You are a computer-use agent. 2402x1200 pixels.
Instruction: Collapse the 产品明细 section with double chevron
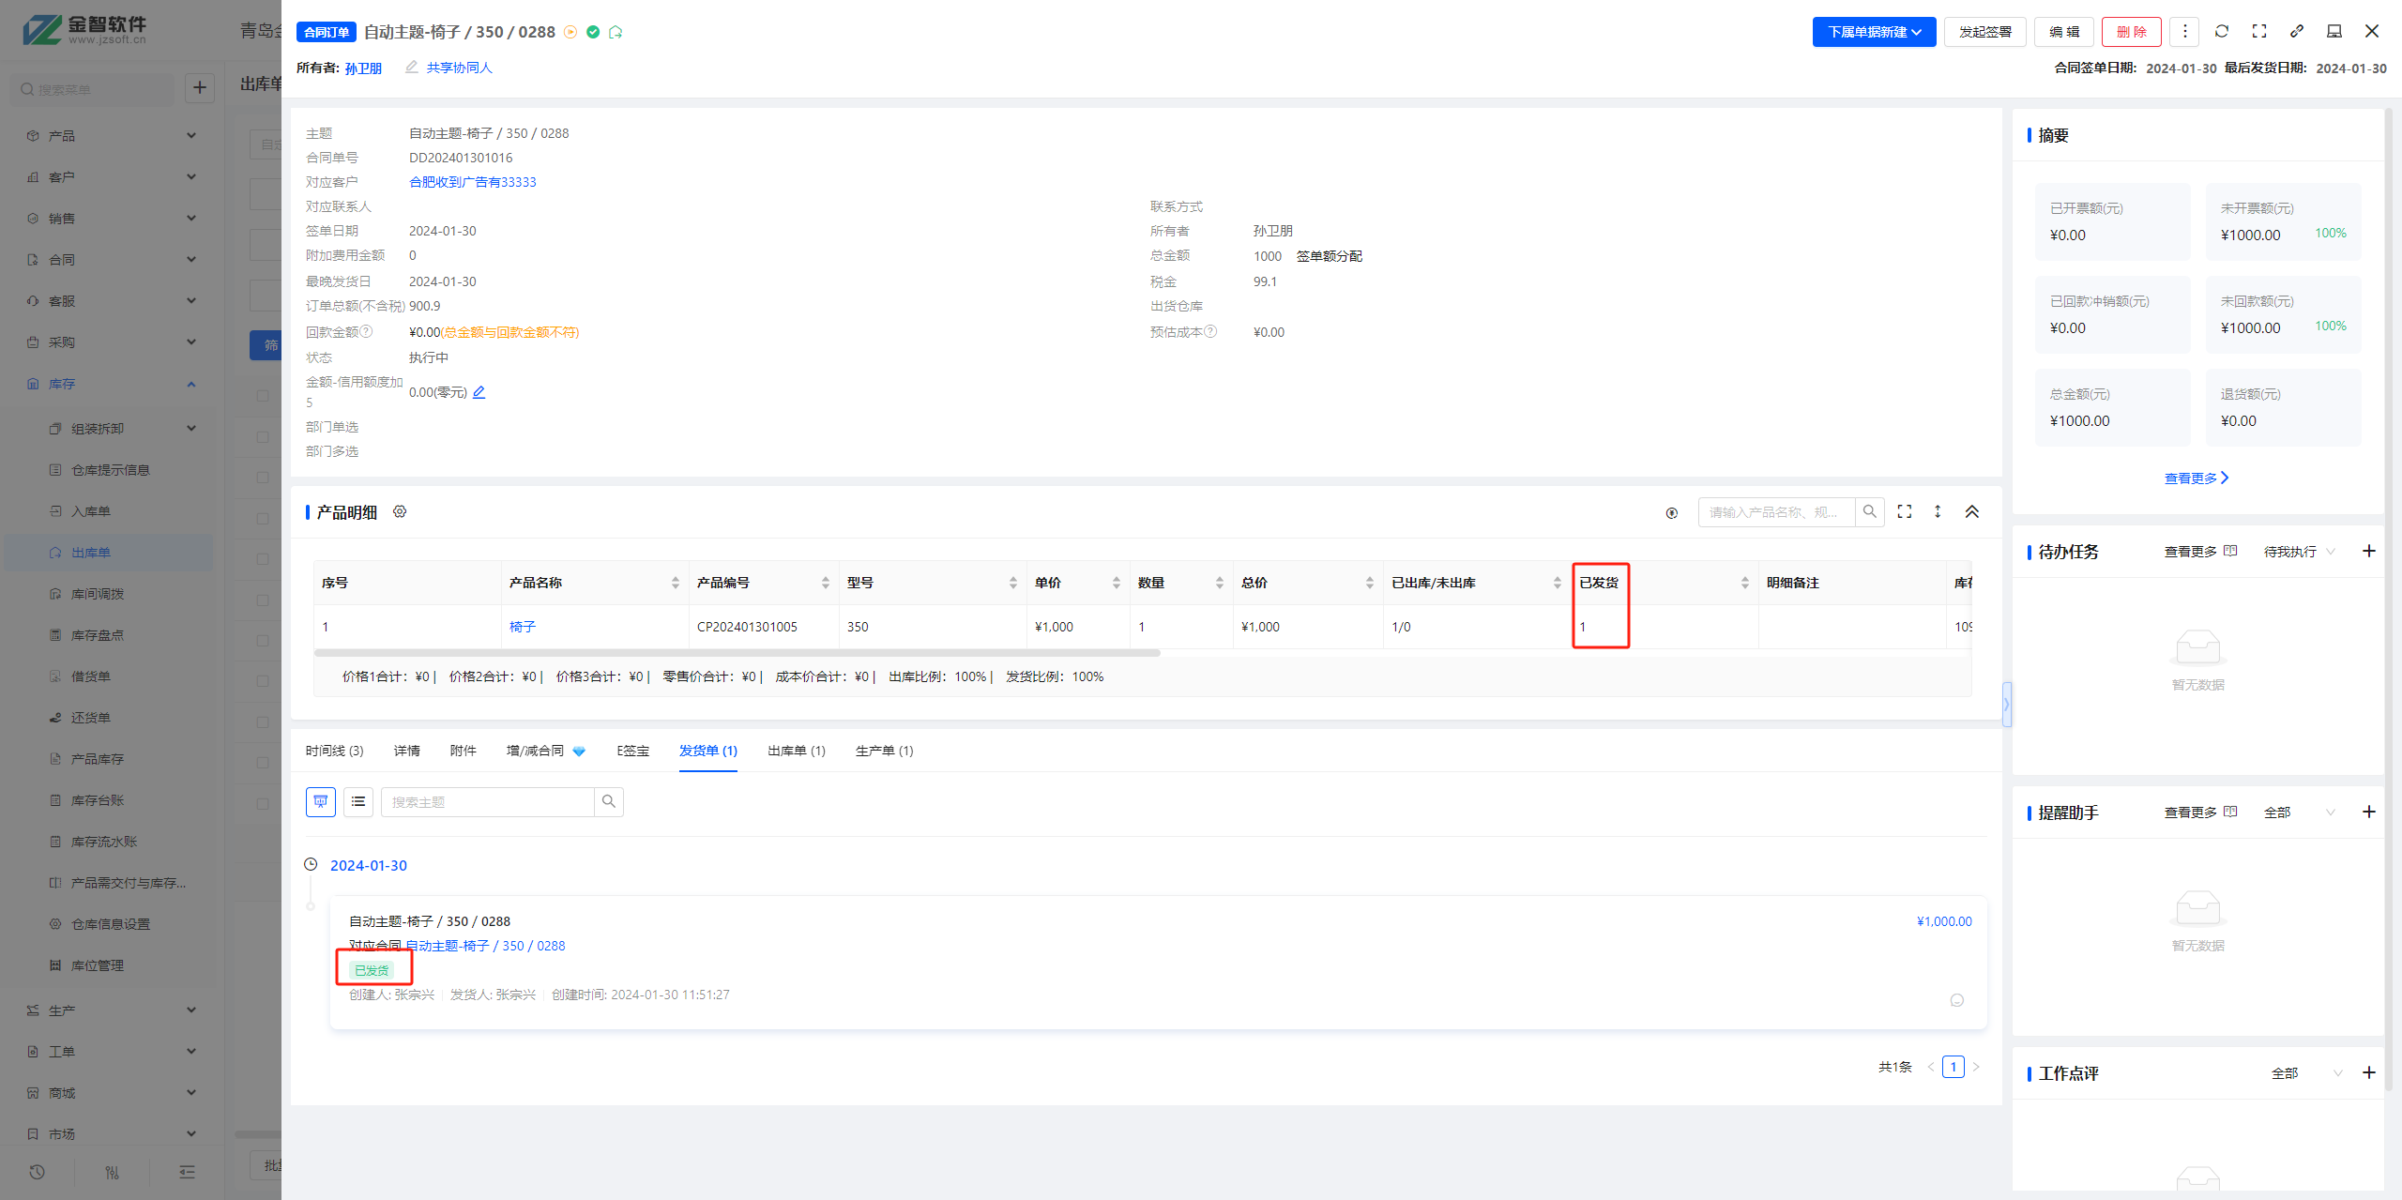[1971, 511]
